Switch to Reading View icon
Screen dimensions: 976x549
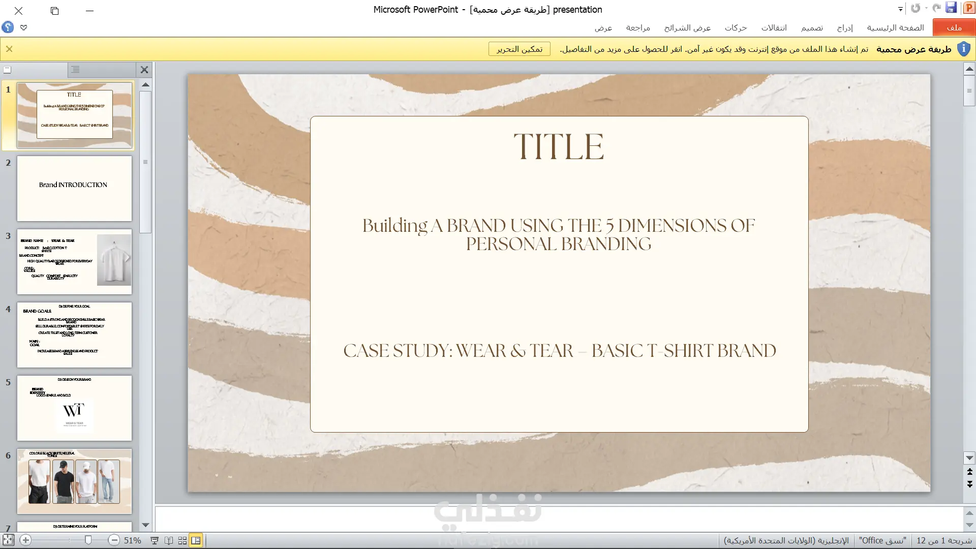(x=169, y=540)
